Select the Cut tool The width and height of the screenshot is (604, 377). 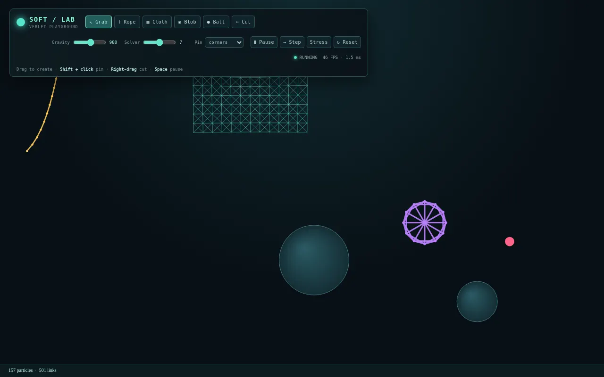[243, 22]
